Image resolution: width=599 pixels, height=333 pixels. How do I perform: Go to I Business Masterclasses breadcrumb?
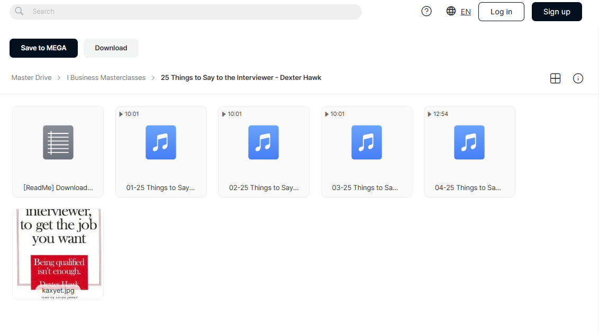point(106,78)
